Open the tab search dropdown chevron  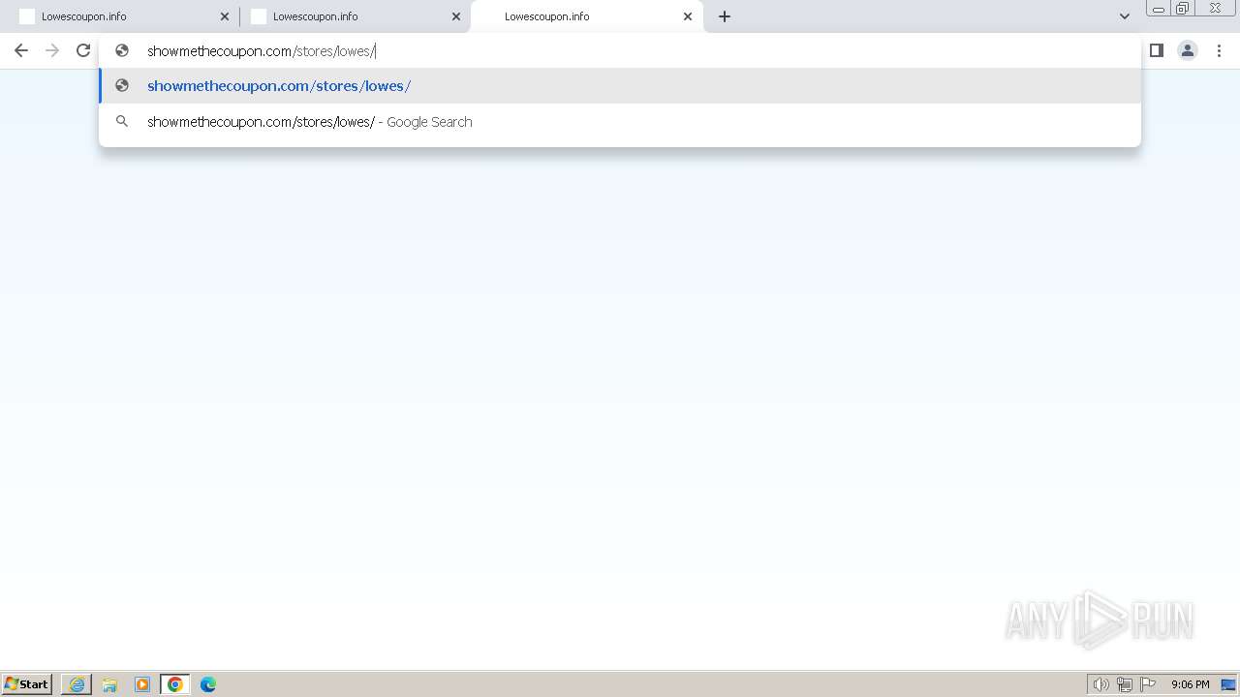click(x=1125, y=16)
